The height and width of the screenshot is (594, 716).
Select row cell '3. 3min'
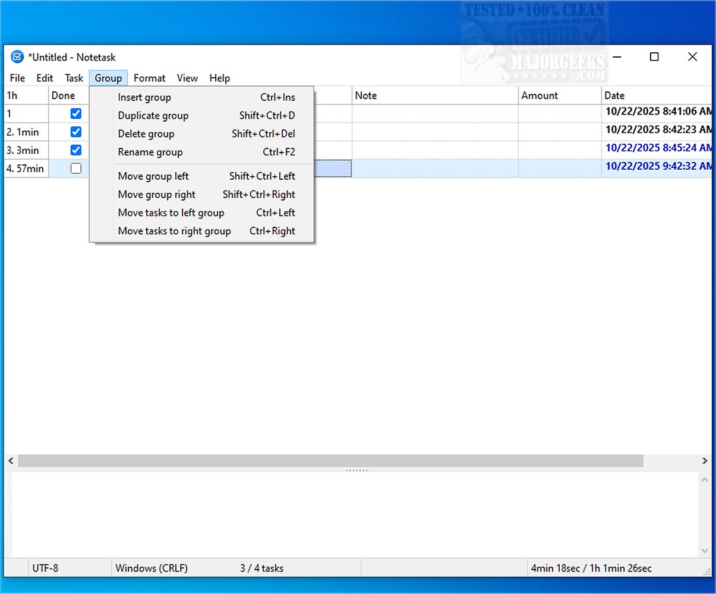point(26,150)
